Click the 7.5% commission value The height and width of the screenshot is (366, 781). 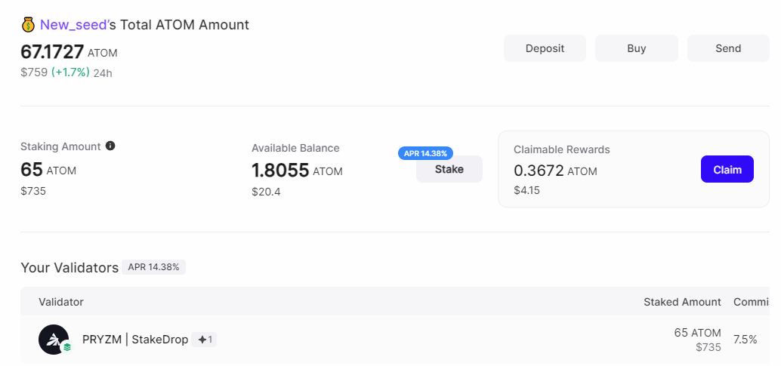[745, 340]
